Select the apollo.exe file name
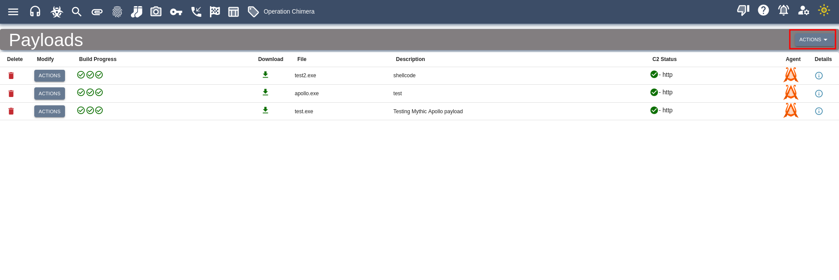 coord(307,93)
